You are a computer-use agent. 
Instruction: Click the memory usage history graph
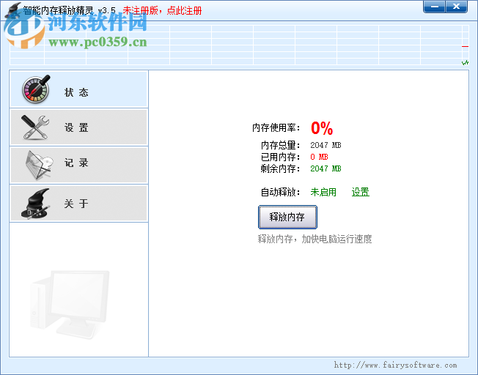click(x=239, y=45)
